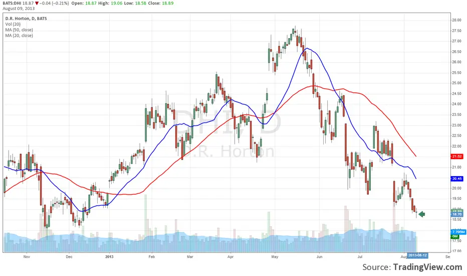
Task: Click the August 09, 2013 date text
Action: (x=19, y=9)
